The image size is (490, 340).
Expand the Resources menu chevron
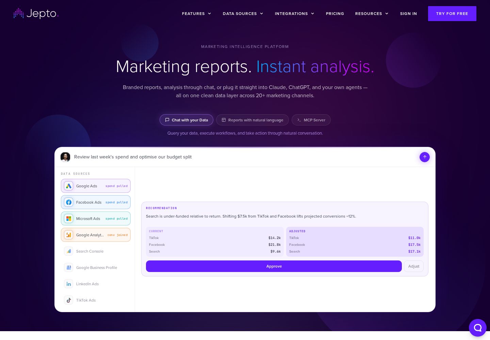click(387, 14)
